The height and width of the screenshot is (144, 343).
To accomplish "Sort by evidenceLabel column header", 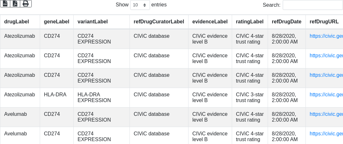I will click(210, 22).
